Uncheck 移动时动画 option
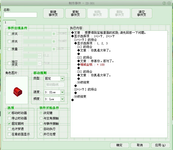 point(9,113)
